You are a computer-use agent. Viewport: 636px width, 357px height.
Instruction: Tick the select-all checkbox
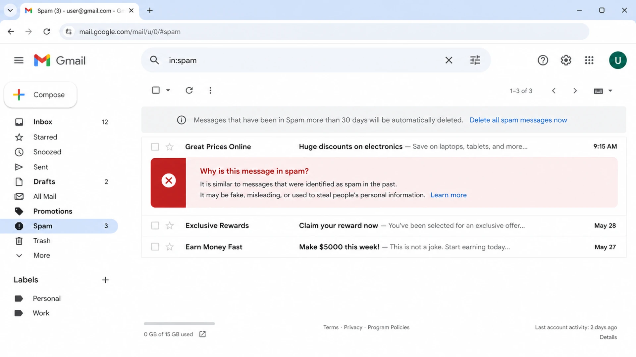[156, 90]
